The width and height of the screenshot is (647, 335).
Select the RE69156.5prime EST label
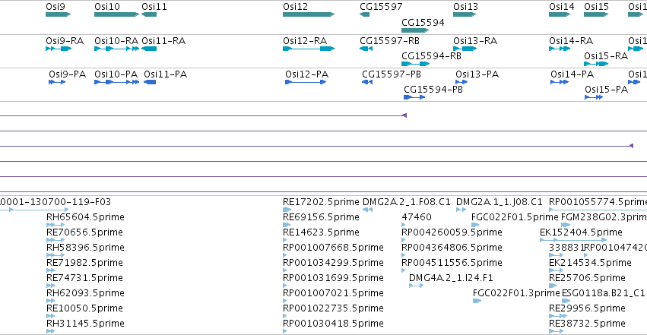321,217
